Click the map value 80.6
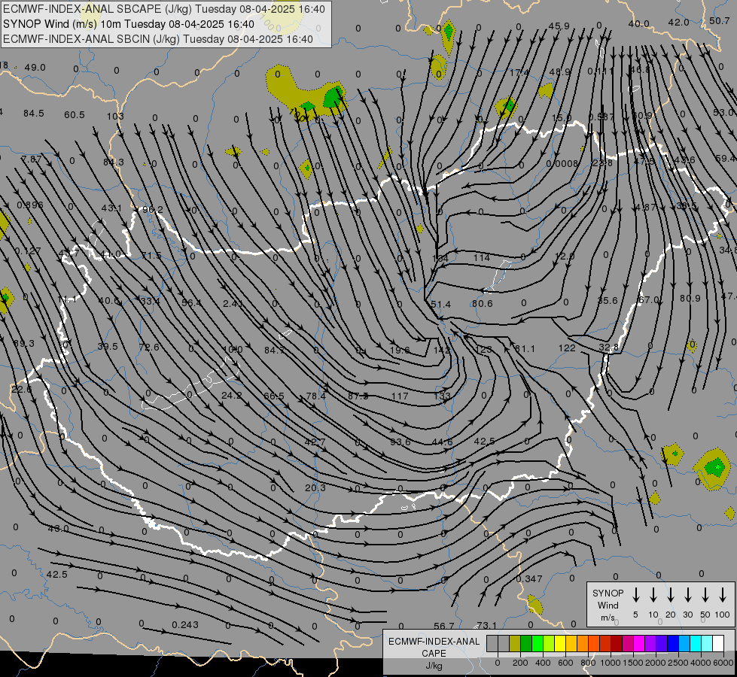The width and height of the screenshot is (737, 677). click(483, 303)
